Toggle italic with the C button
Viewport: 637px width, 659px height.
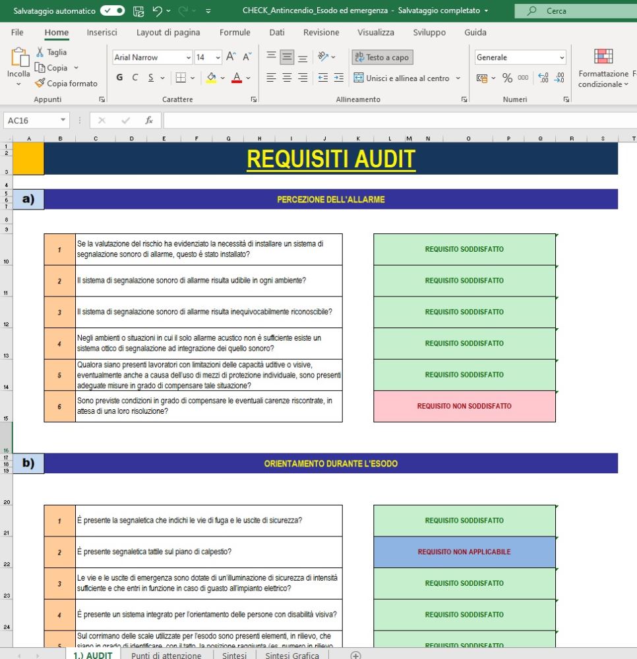point(135,77)
